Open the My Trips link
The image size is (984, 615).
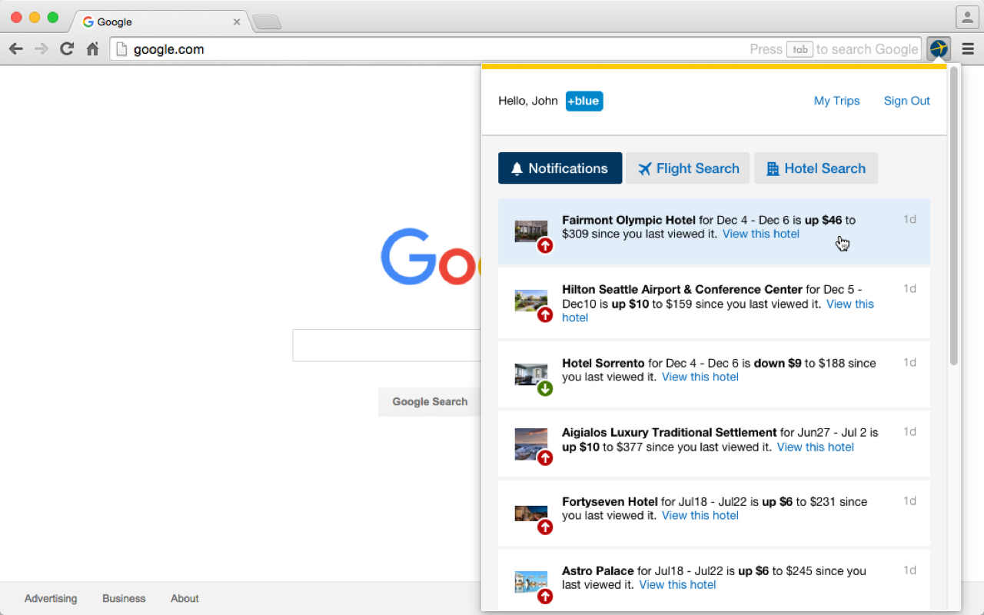tap(837, 101)
